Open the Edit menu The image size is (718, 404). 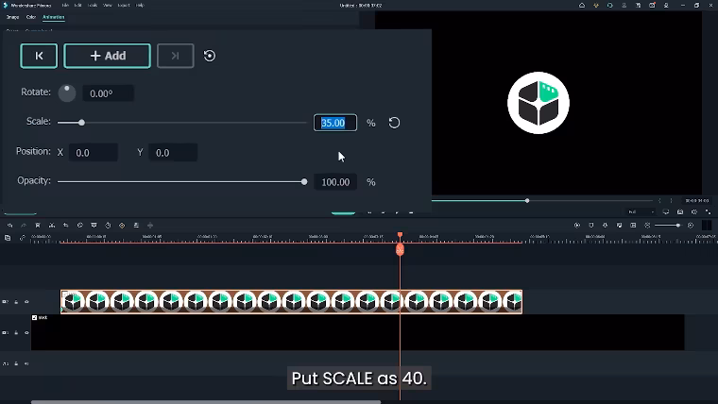tap(77, 6)
